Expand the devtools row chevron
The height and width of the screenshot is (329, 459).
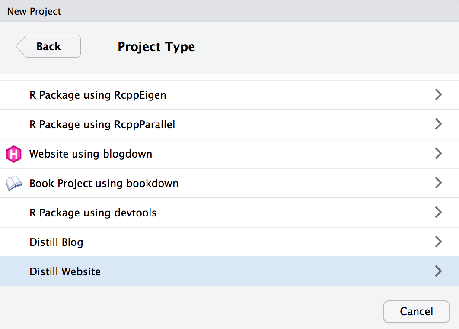tap(438, 213)
